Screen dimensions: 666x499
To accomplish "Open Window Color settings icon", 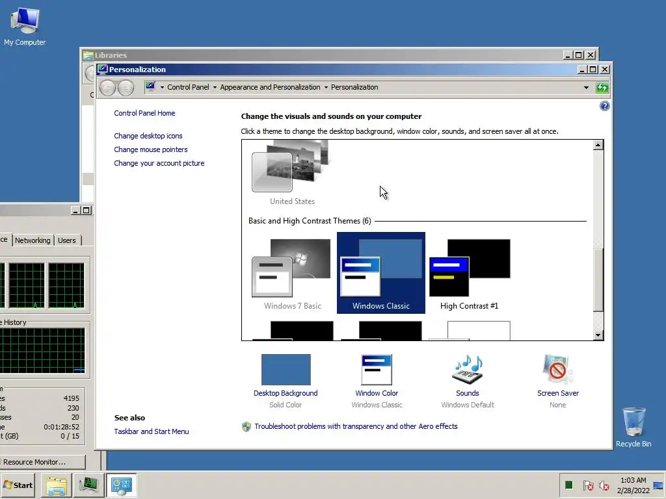I will tap(377, 370).
